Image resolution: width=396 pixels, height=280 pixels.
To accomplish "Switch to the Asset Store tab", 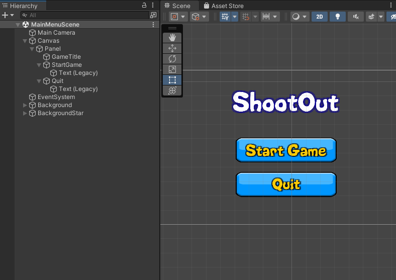I will pos(224,6).
